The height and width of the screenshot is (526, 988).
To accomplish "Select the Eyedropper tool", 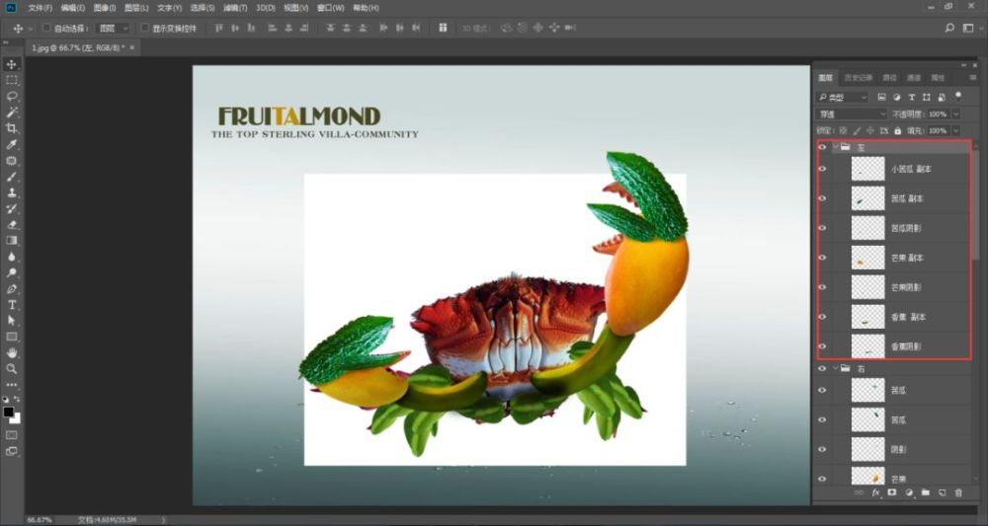I will [11, 145].
